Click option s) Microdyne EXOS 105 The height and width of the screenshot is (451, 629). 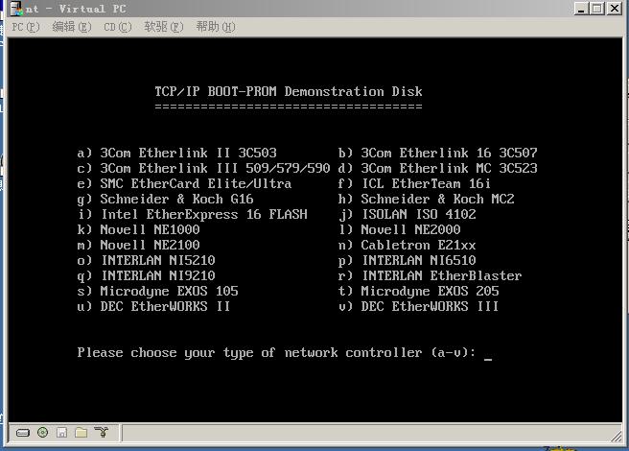(x=157, y=292)
